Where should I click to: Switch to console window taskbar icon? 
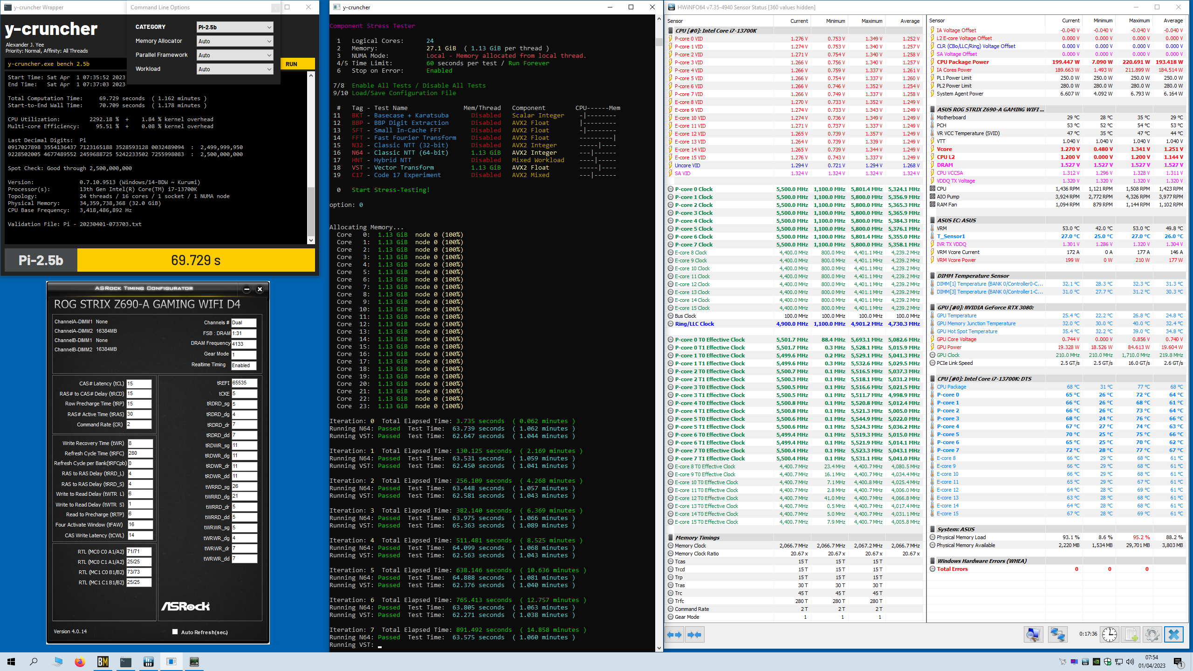(x=125, y=662)
